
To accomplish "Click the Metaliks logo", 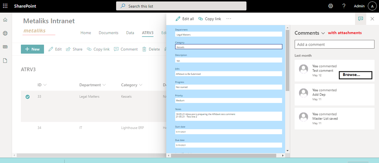I will (39, 31).
